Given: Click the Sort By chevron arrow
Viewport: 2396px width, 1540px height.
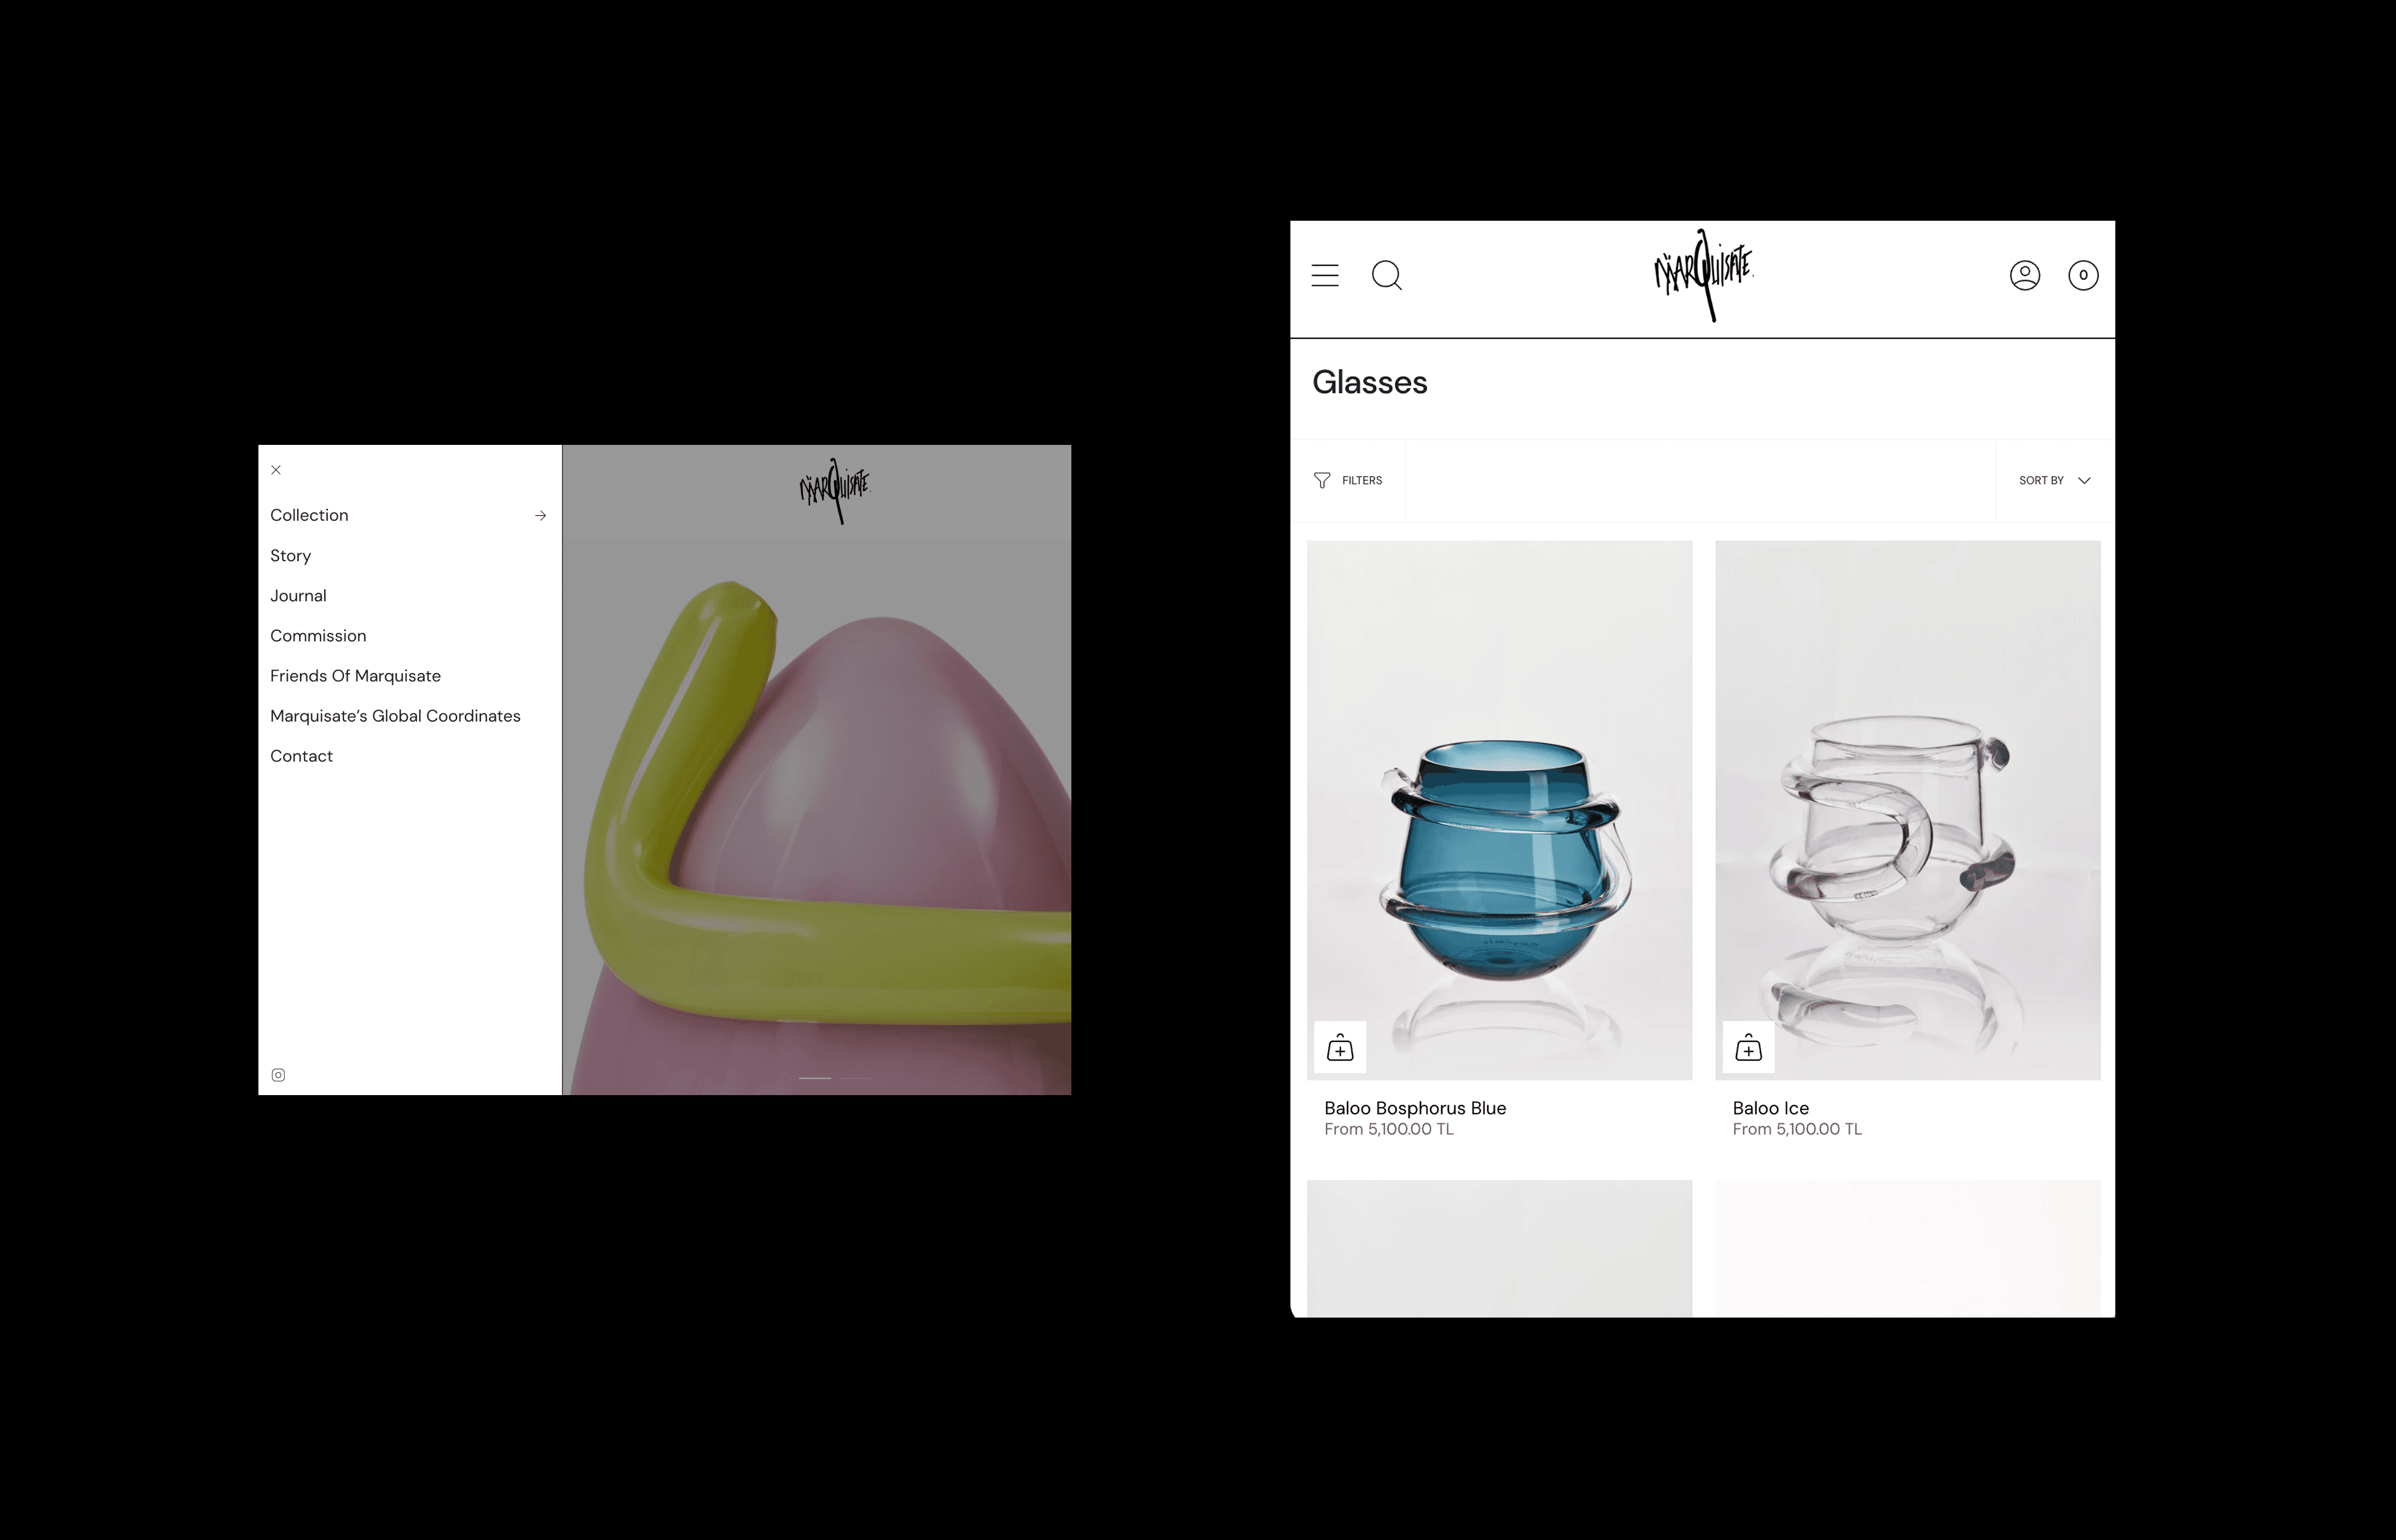Looking at the screenshot, I should click(2084, 481).
